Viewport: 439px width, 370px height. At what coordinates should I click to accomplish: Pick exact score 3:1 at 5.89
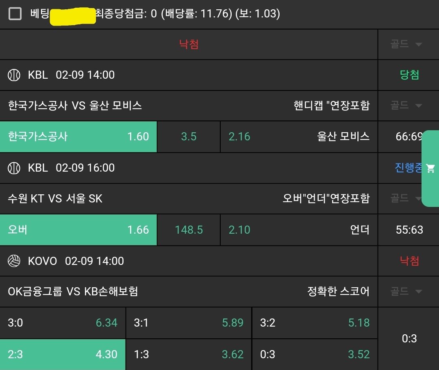[x=189, y=323]
